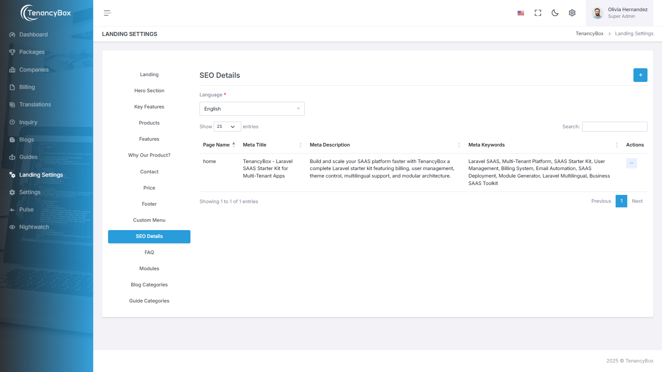
Task: Open the Landing settings tab
Action: [x=149, y=74]
